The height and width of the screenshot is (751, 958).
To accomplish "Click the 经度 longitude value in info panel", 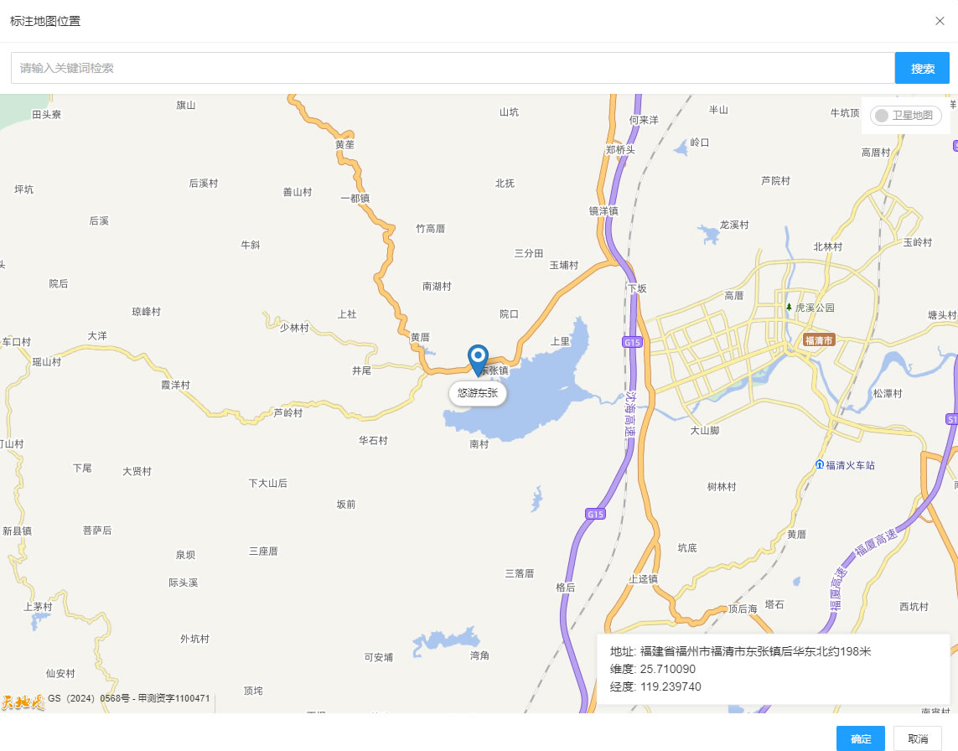I will pos(671,686).
